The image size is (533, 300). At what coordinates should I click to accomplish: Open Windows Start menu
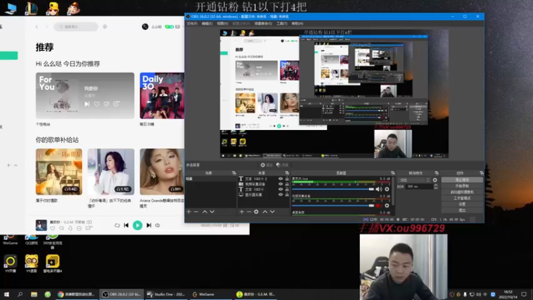(7, 294)
